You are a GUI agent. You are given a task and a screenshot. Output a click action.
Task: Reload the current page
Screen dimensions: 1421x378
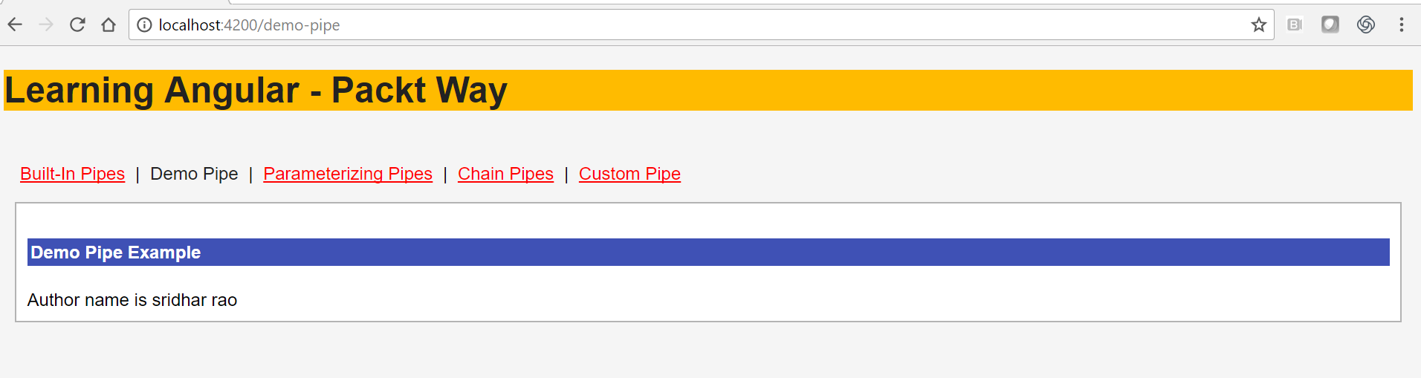point(77,25)
